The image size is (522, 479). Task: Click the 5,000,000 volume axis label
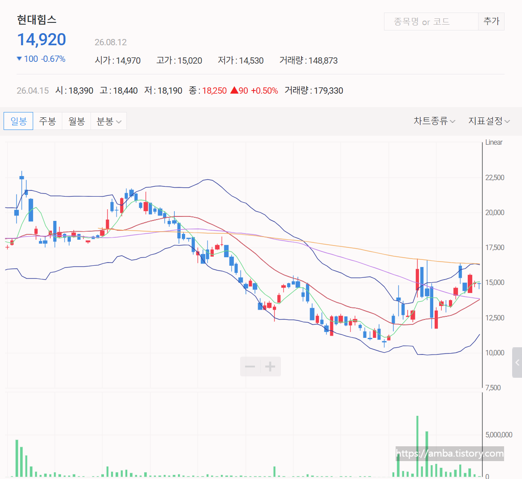[x=499, y=434]
